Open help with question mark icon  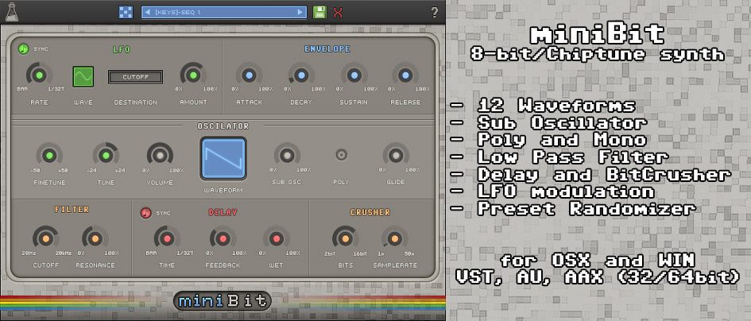tap(435, 13)
